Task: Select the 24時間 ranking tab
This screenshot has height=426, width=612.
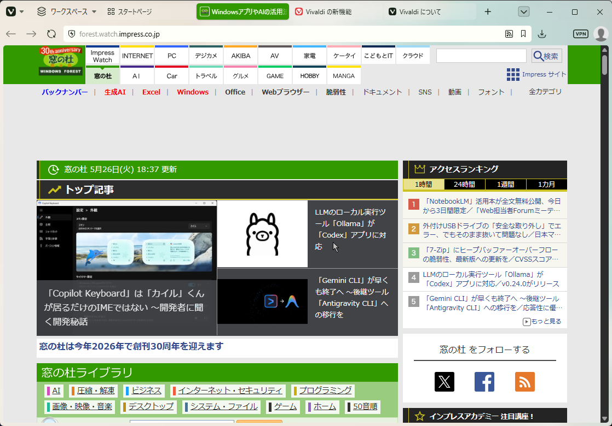Action: (x=464, y=184)
